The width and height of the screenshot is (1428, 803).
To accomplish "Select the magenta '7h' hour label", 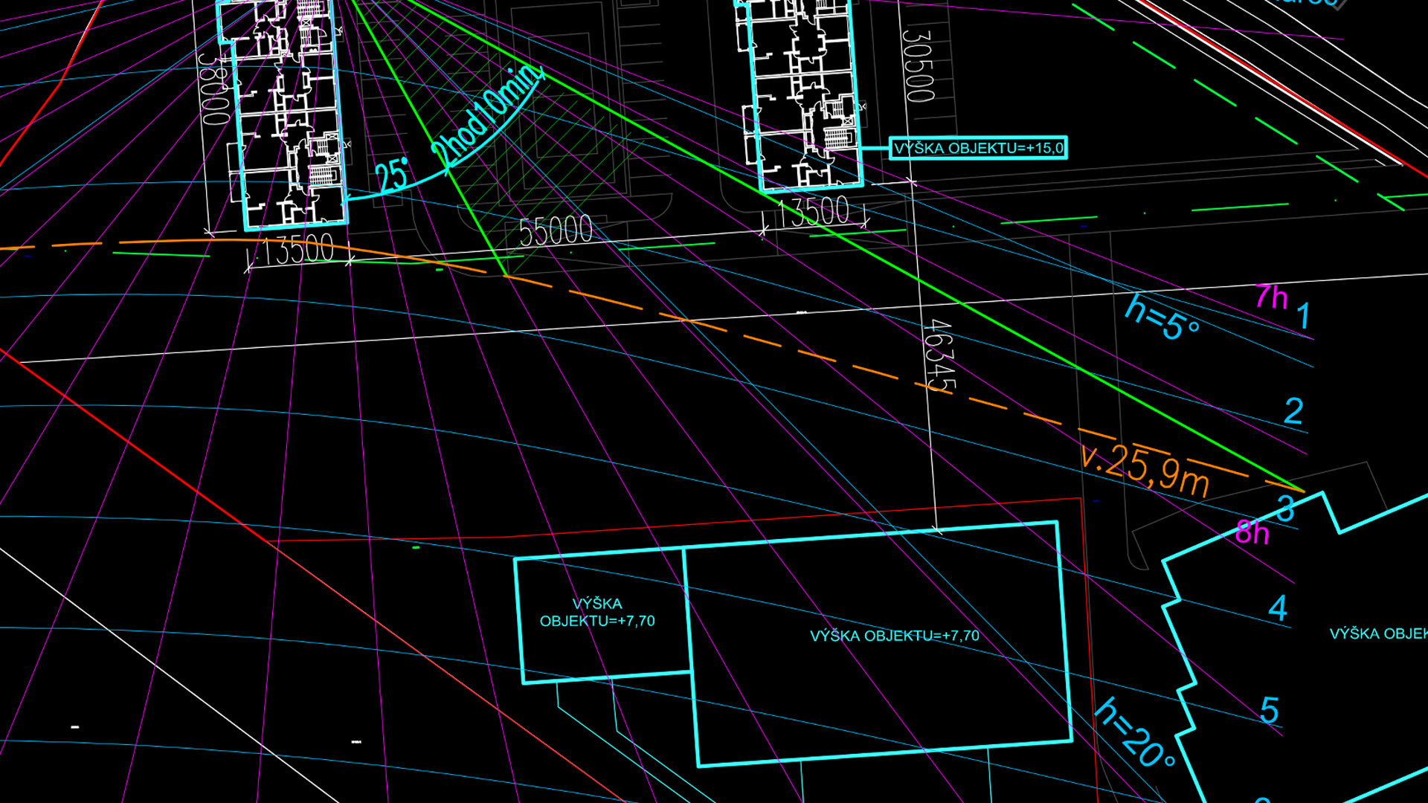I will point(1271,297).
